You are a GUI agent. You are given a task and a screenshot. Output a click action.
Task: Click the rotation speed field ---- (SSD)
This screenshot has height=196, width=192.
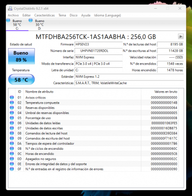click(171, 57)
